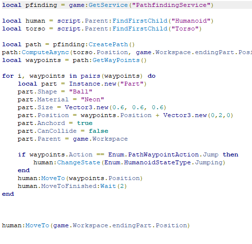Click 'false' on the part.CanCollide line
The width and height of the screenshot is (252, 244).
click(x=98, y=131)
